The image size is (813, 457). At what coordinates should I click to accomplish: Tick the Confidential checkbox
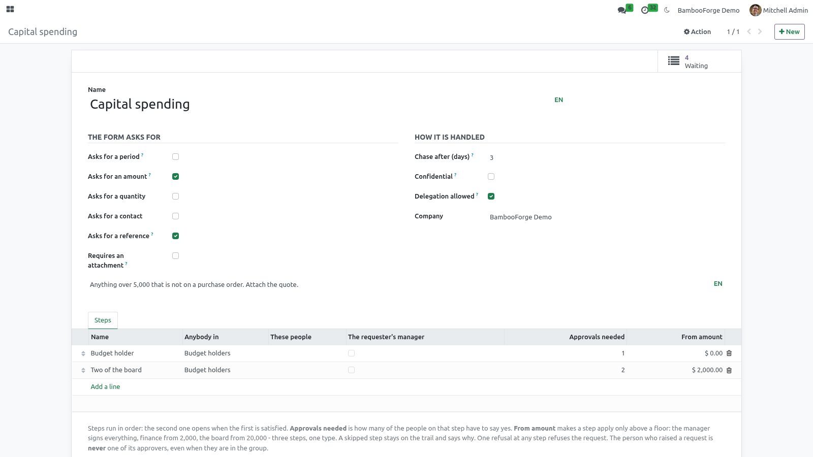[491, 177]
